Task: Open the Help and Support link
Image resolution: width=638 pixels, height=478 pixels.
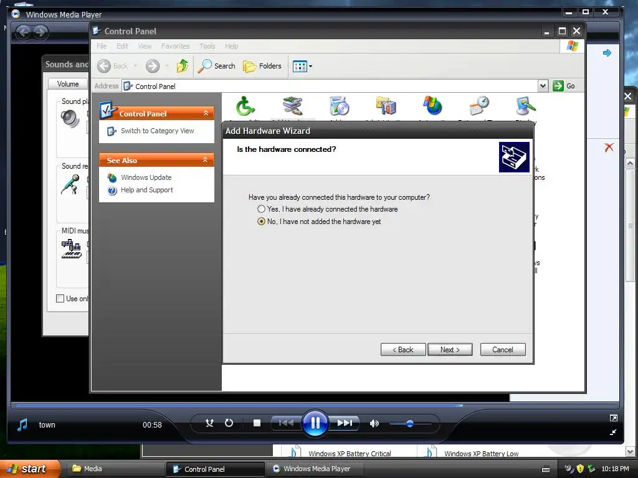Action: (x=147, y=190)
